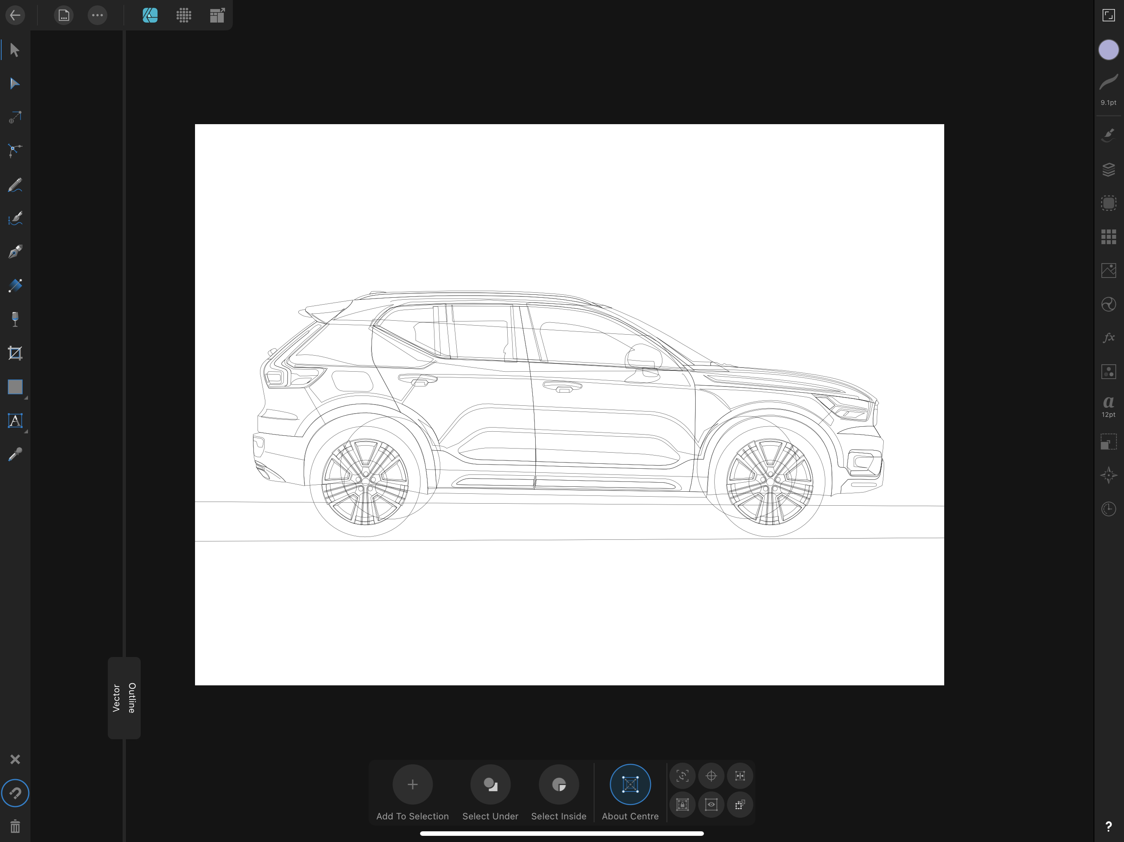Open the three-dots document menu
Screen dimensions: 1124x842
tap(97, 15)
